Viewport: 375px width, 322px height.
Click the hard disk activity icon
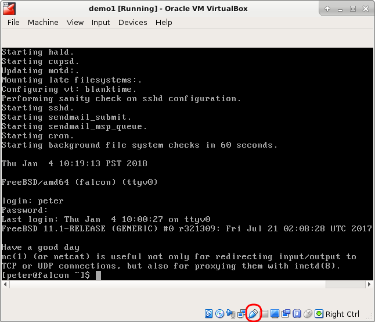pyautogui.click(x=208, y=314)
